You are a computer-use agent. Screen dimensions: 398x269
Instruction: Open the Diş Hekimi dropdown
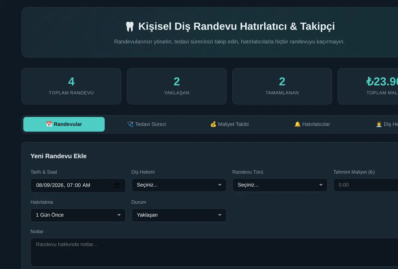click(179, 185)
